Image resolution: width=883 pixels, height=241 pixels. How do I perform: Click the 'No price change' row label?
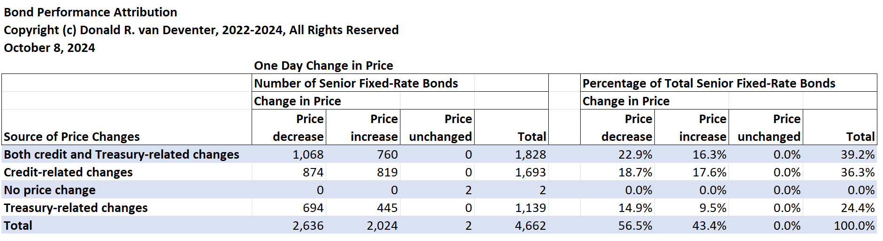(50, 190)
